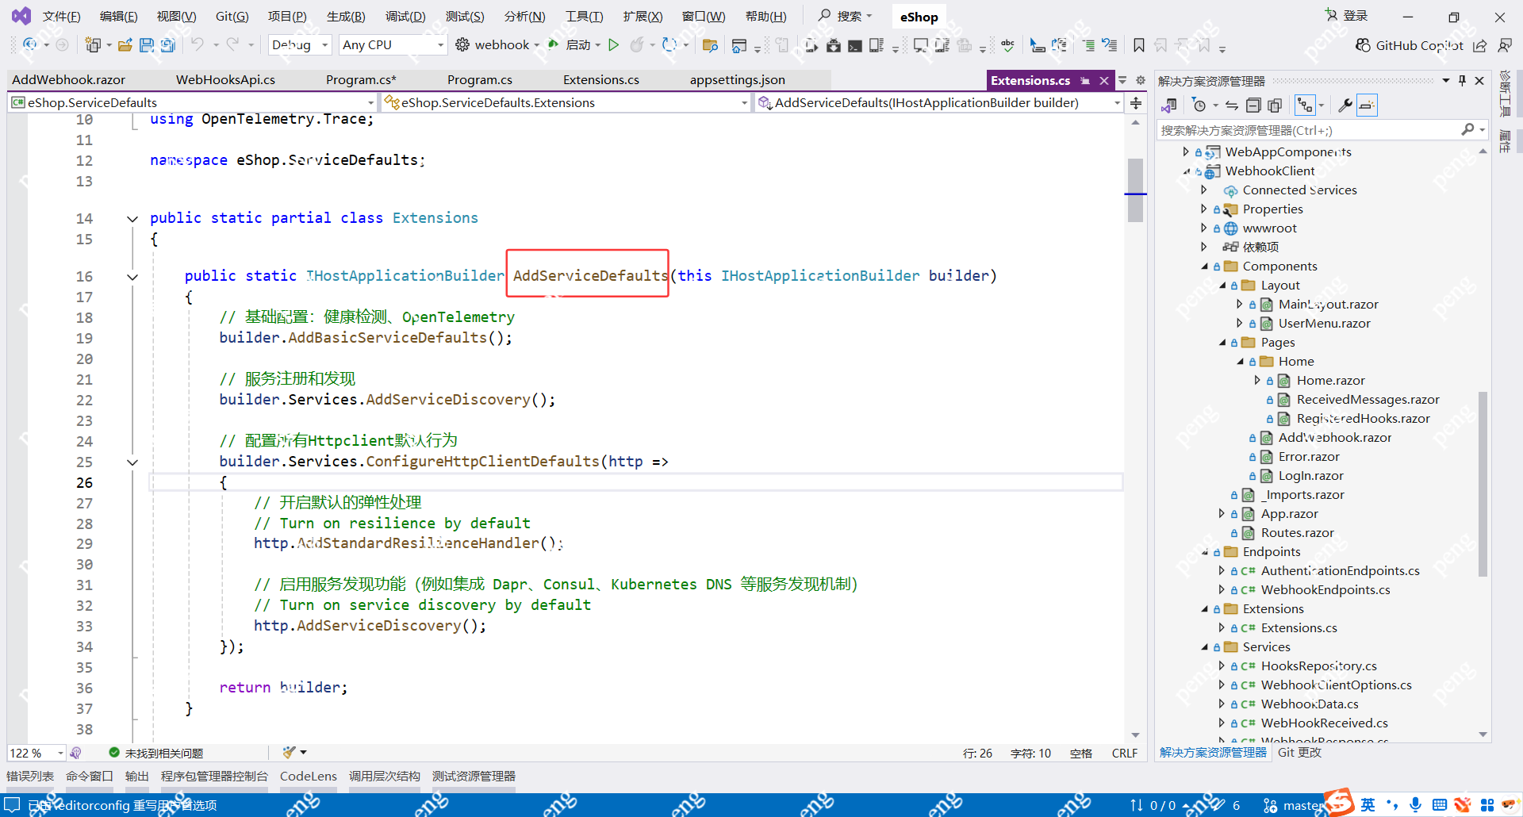The image size is (1523, 817).
Task: Switch to the WebHooksApi.cs tab
Action: pyautogui.click(x=225, y=79)
